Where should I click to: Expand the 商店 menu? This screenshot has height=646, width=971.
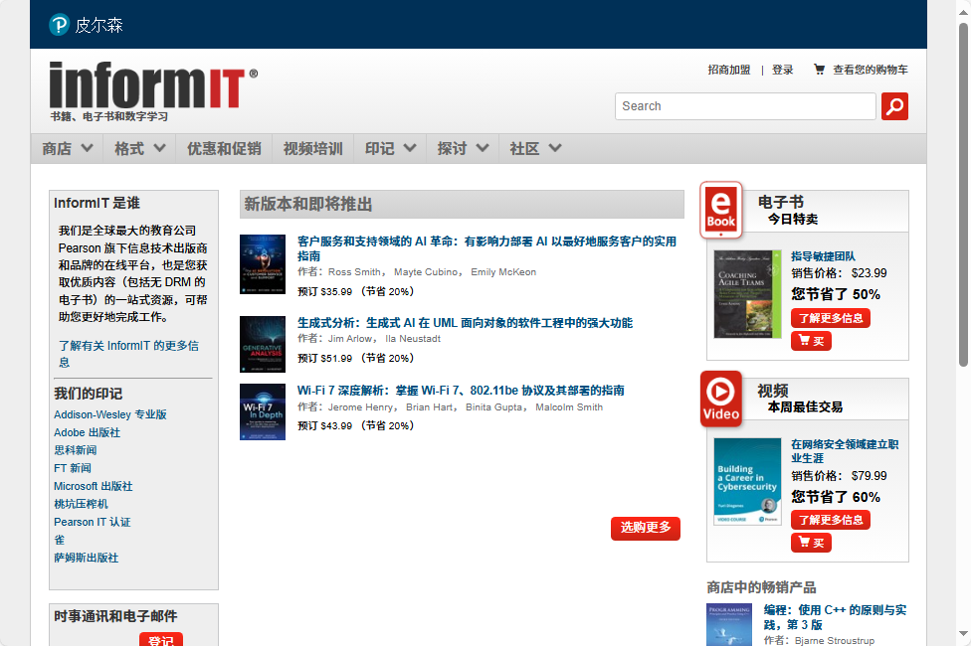click(x=67, y=148)
